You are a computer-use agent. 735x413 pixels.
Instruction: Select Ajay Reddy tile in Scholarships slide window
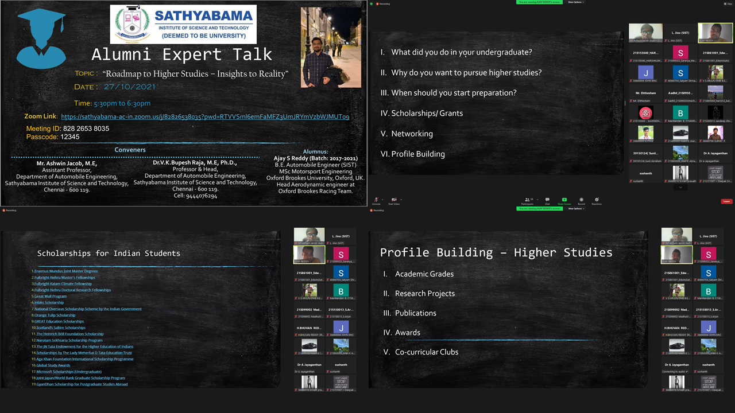pos(309,255)
